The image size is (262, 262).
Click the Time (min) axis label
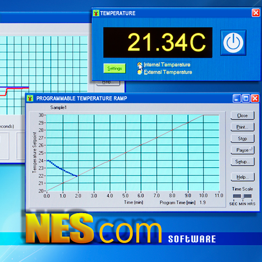coord(134,202)
